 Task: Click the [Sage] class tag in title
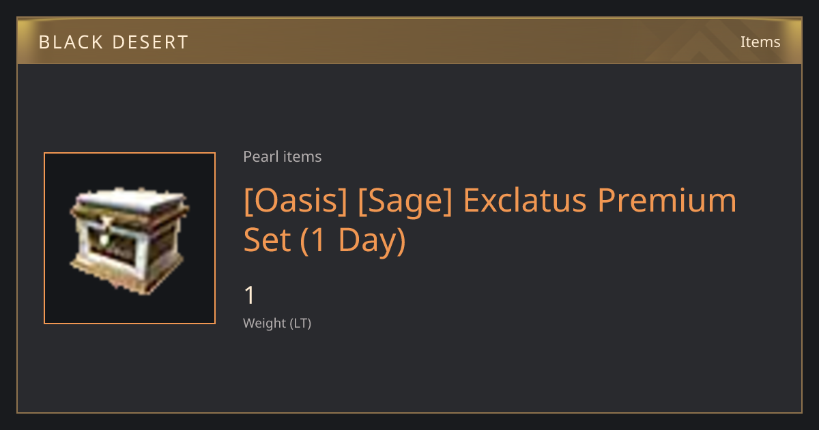[x=404, y=201]
